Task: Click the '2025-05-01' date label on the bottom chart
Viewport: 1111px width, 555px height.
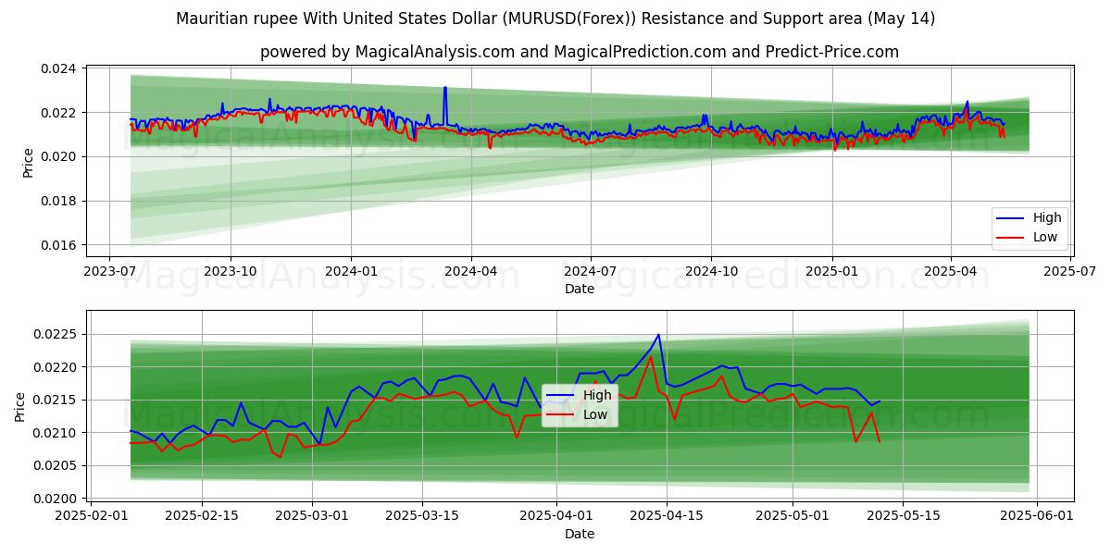Action: point(793,516)
